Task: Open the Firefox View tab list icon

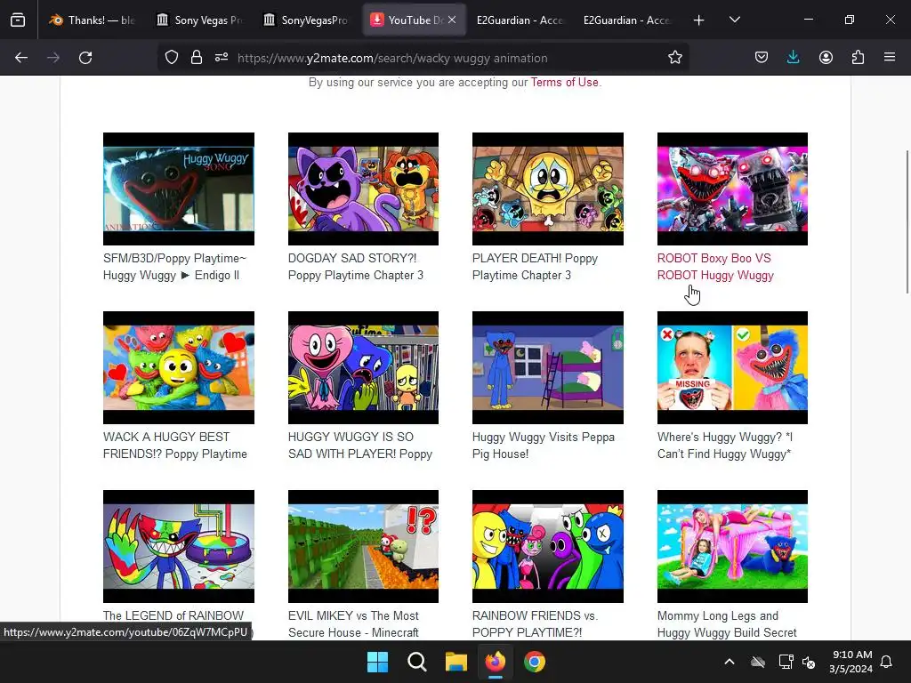Action: (x=18, y=20)
